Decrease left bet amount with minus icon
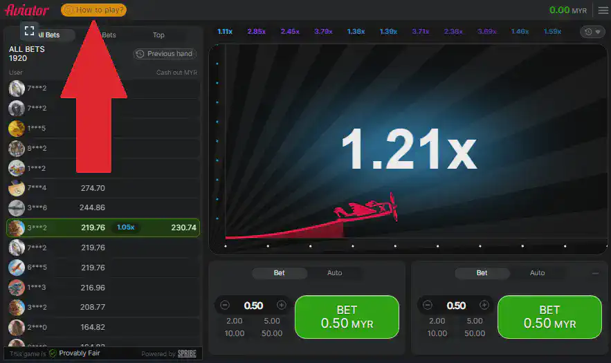This screenshot has width=611, height=363. pos(225,306)
